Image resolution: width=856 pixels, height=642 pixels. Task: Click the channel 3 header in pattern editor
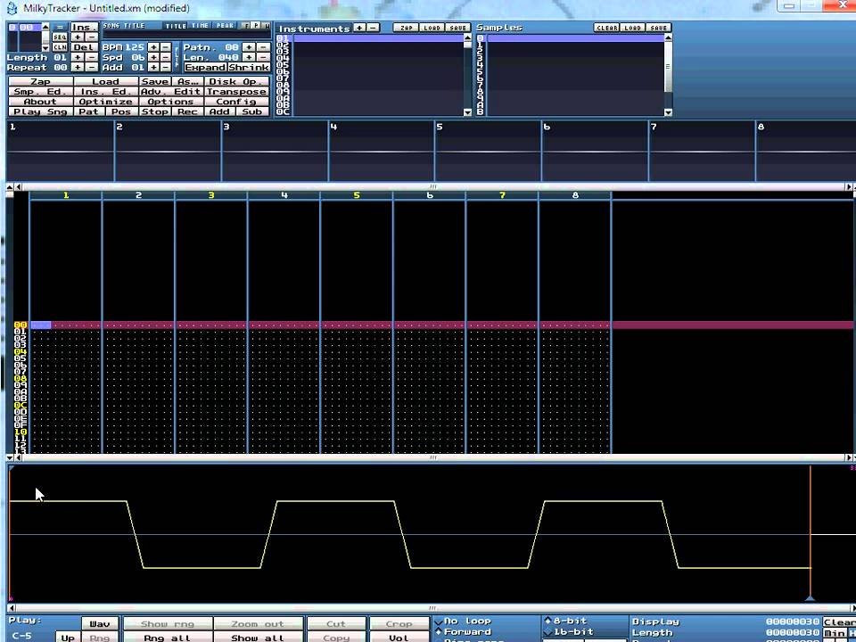pyautogui.click(x=210, y=195)
